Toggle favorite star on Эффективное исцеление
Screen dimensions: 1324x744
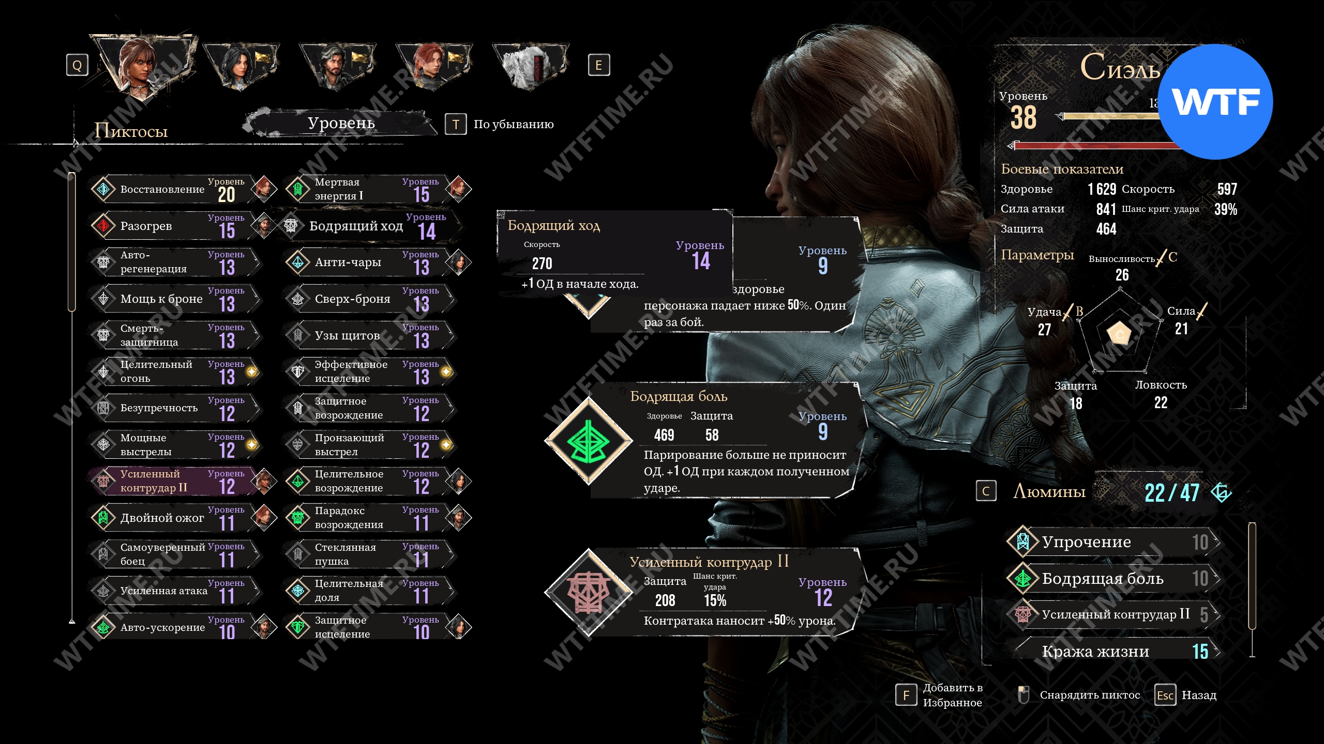pyautogui.click(x=446, y=371)
